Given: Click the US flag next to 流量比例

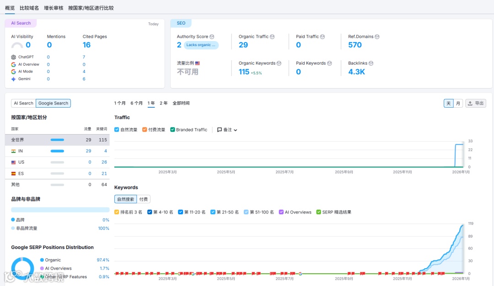Looking at the screenshot, I should (198, 63).
